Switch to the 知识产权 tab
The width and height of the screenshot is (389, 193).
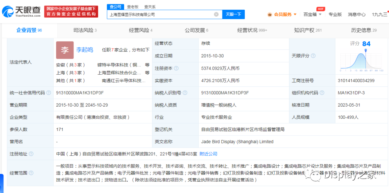pos(308,30)
